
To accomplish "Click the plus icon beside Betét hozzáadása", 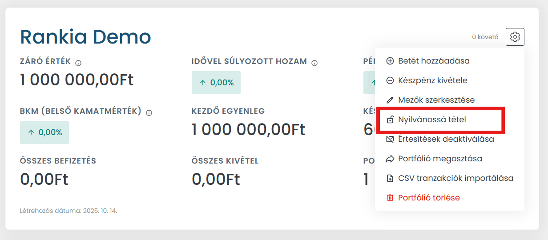I will 390,61.
